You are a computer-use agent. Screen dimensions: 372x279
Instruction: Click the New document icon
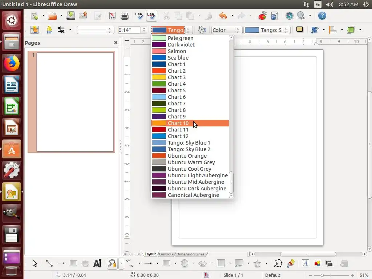35,16
